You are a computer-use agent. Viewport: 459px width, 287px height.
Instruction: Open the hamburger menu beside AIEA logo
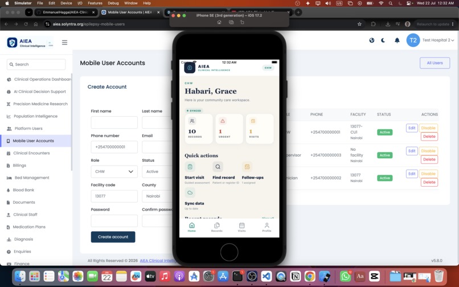tap(65, 43)
